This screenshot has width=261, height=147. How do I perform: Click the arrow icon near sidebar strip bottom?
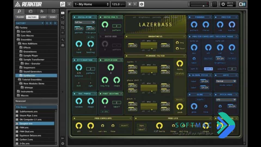[x=63, y=138]
